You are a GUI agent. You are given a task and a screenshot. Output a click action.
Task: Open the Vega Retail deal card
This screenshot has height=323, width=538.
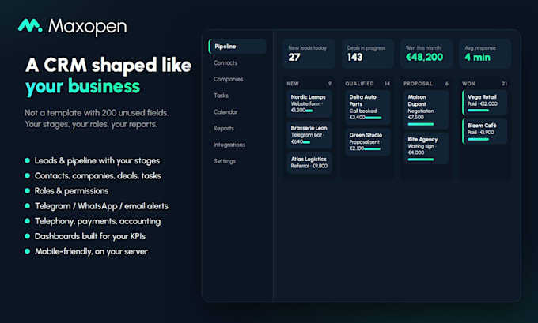[485, 102]
